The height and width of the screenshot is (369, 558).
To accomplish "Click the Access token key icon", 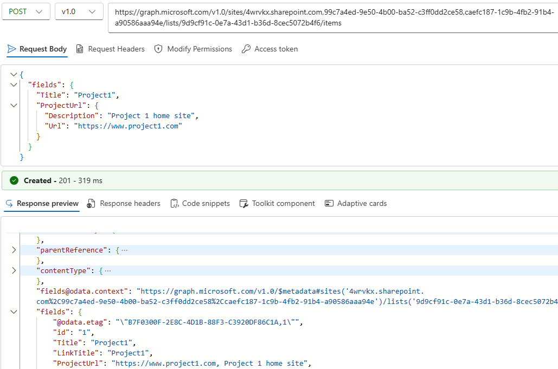I will tap(246, 49).
